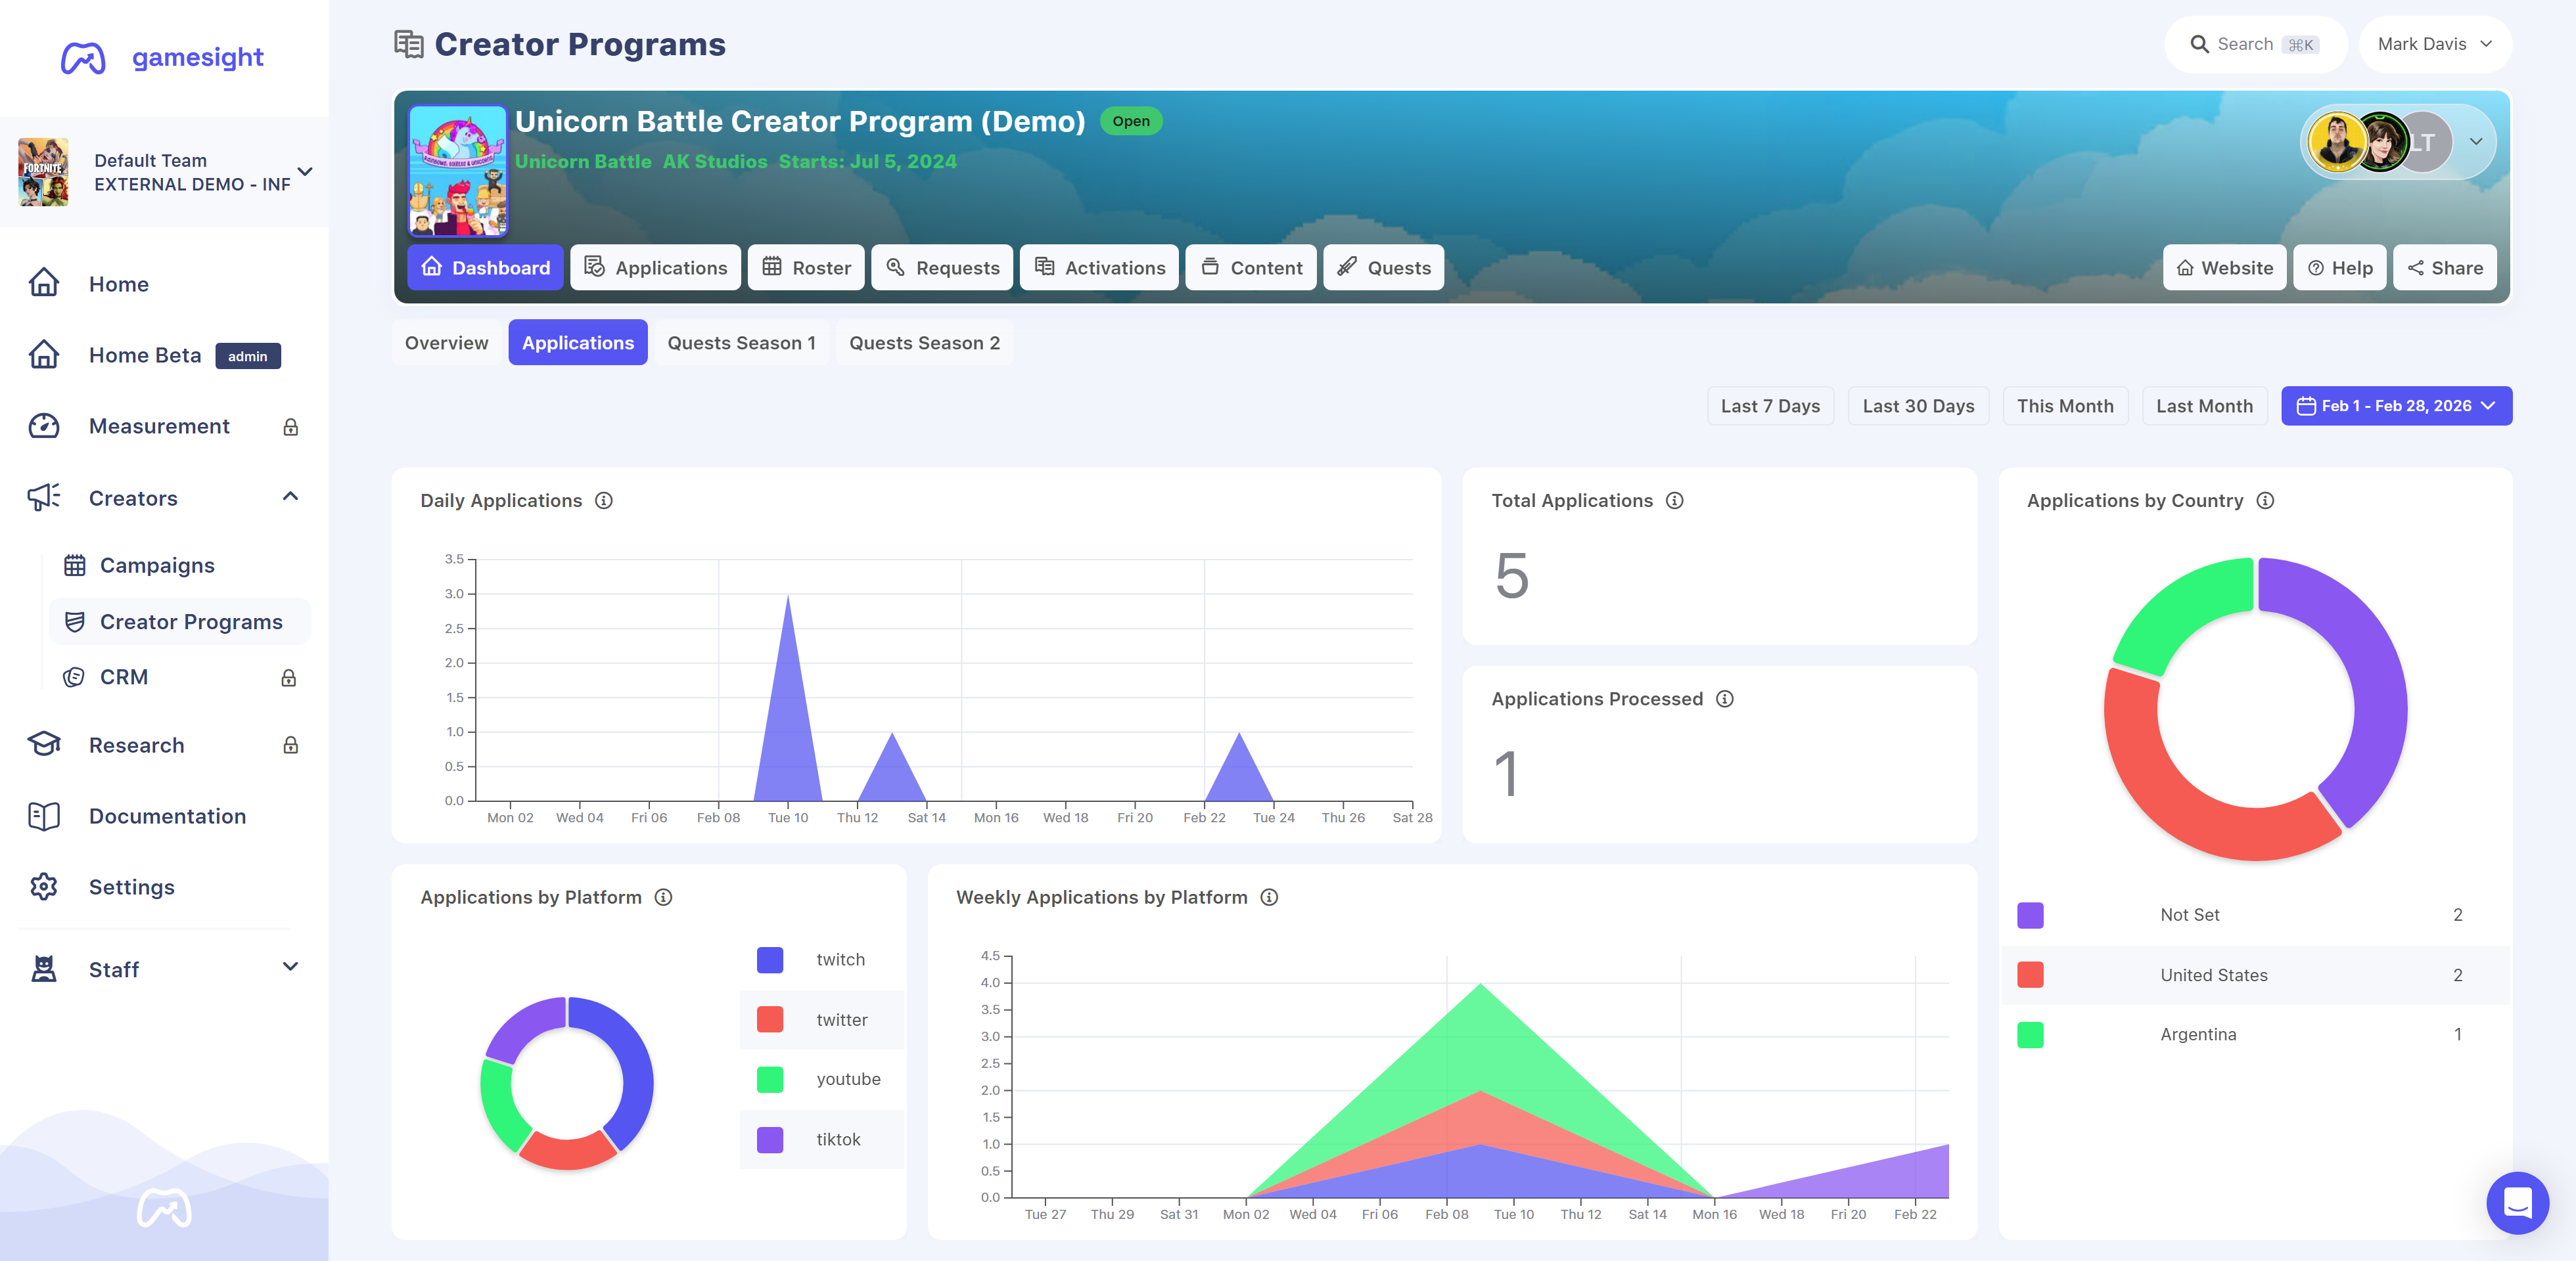Toggle the tiktok legend entry
Viewport: 2576px width, 1261px height.
pyautogui.click(x=822, y=1140)
